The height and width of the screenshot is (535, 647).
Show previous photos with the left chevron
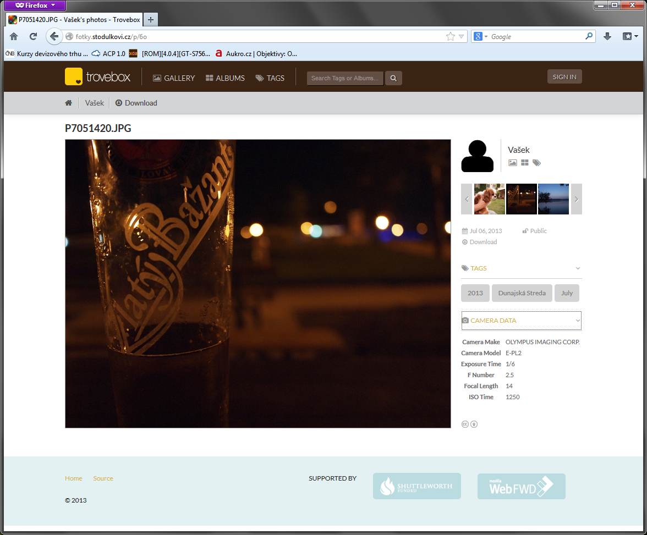(x=467, y=199)
